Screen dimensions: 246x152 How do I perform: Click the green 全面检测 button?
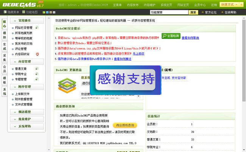171,36
